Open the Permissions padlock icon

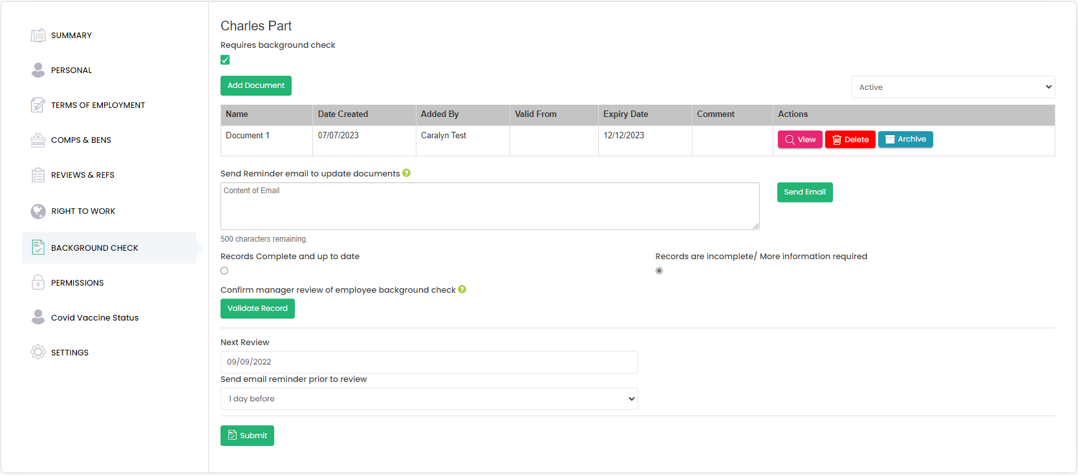38,282
